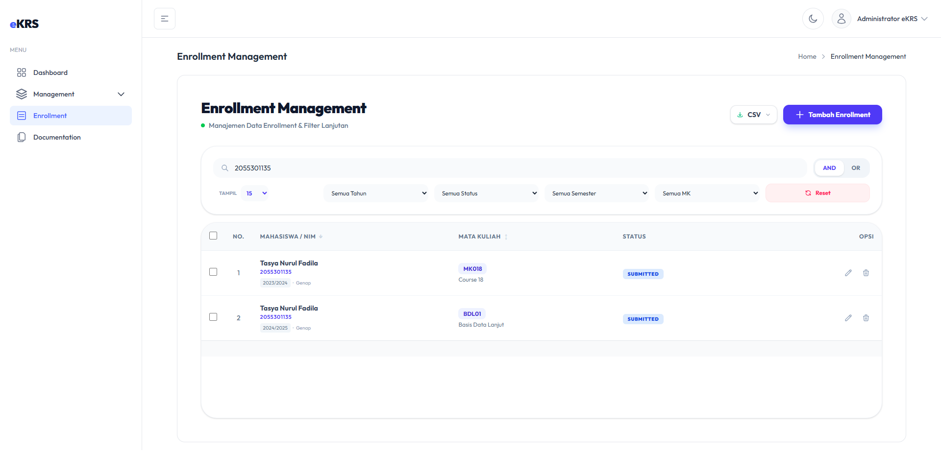941x454 pixels.
Task: Click the user avatar icon
Action: point(842,19)
